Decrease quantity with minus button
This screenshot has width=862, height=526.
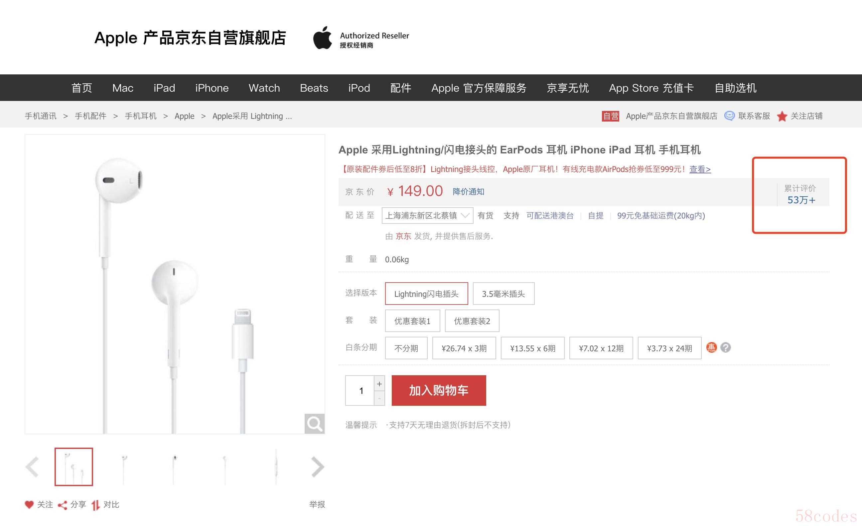coord(379,398)
